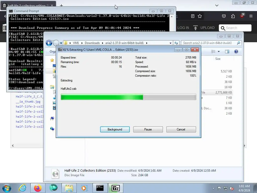The width and height of the screenshot is (257, 193).
Task: Select the file sized 5,517 KB
Action: pyautogui.click(x=226, y=71)
